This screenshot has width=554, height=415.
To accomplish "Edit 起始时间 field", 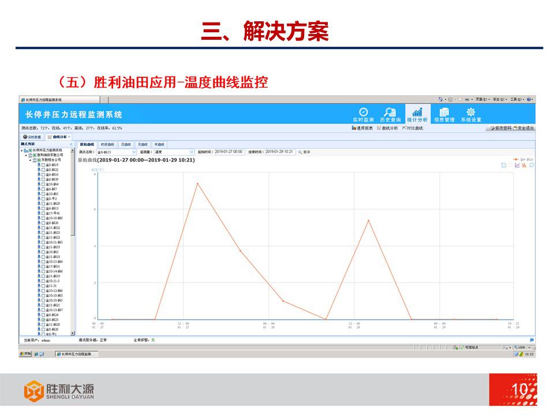I will pyautogui.click(x=229, y=152).
